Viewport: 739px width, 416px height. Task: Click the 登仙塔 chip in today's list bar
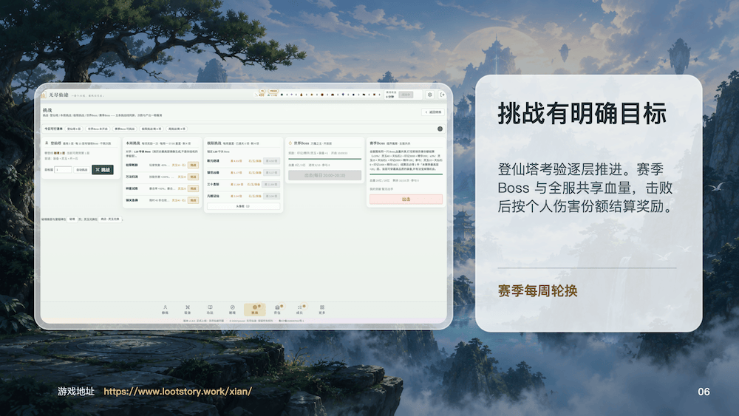[x=74, y=129]
